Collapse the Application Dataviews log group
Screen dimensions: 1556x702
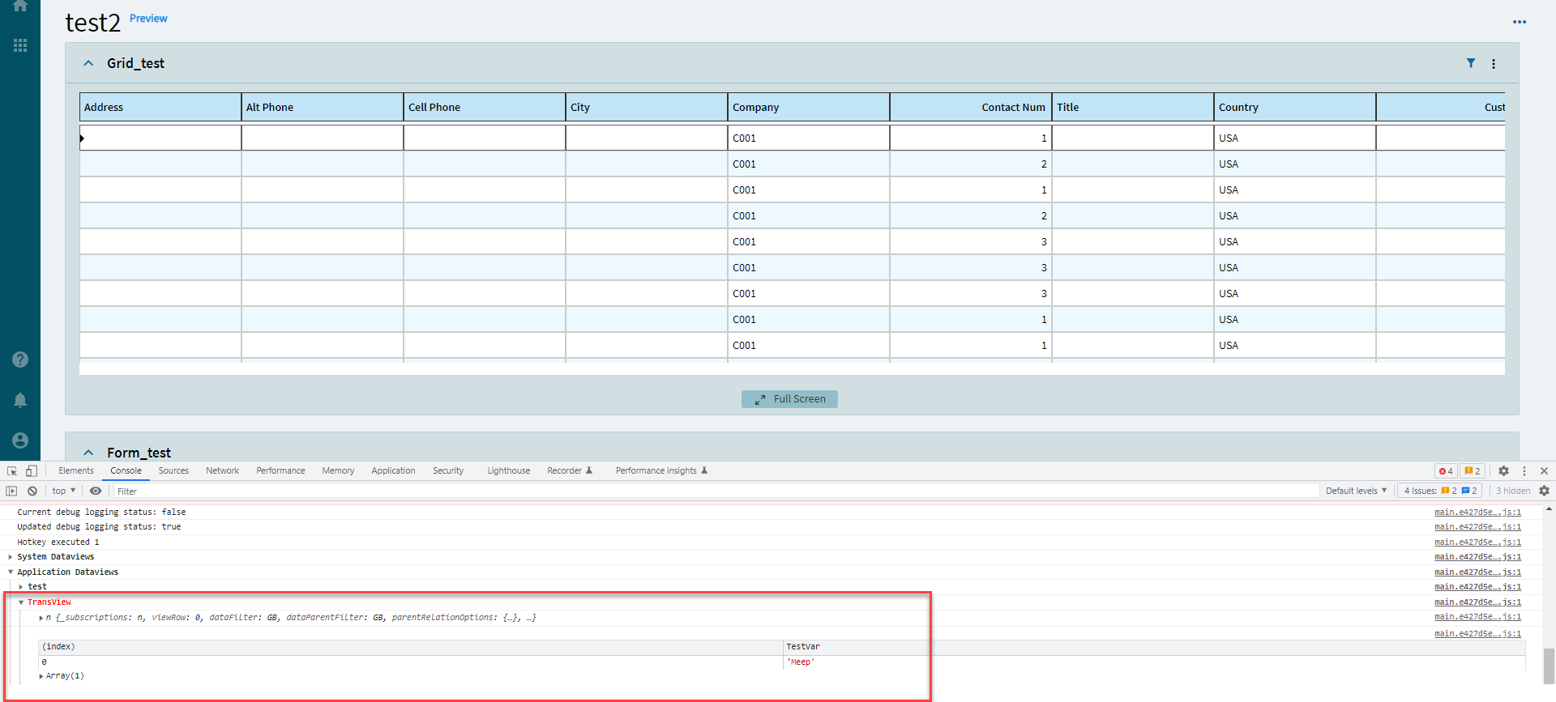[11, 572]
